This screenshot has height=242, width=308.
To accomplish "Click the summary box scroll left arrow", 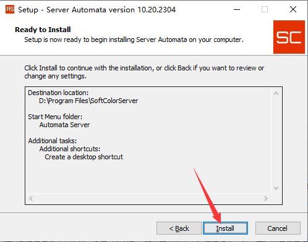I will pyautogui.click(x=31, y=198).
